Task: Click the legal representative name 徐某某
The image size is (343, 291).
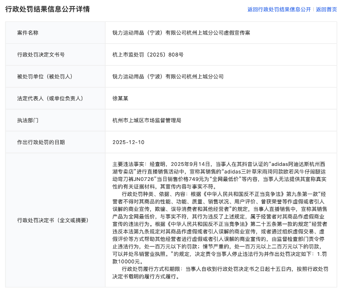Action: click(121, 98)
